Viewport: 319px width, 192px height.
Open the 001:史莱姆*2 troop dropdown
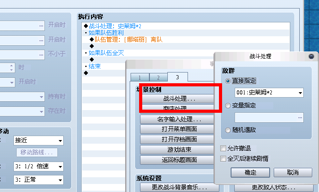[x=269, y=93]
